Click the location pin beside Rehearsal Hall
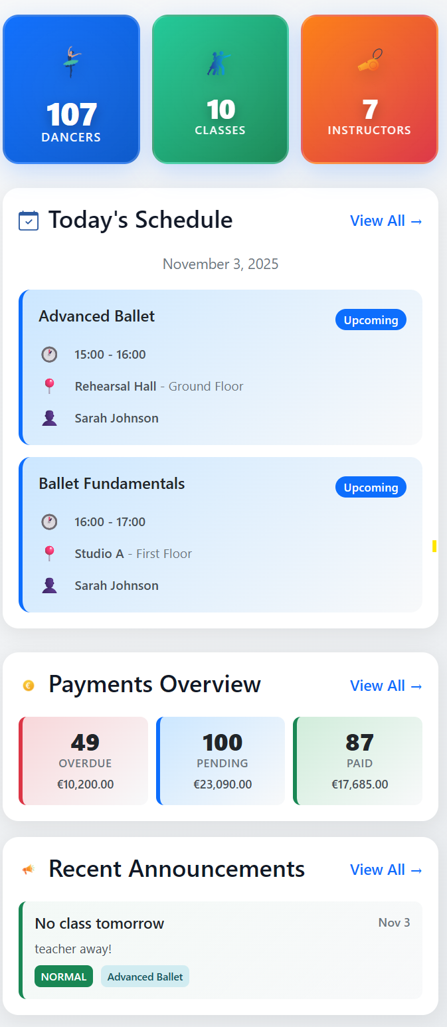447x1027 pixels. coord(49,387)
